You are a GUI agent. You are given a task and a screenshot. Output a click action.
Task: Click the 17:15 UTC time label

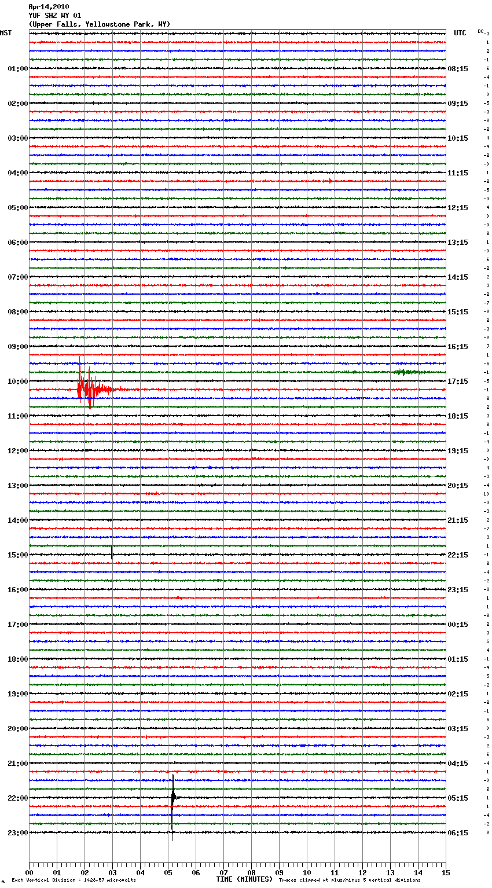[458, 381]
